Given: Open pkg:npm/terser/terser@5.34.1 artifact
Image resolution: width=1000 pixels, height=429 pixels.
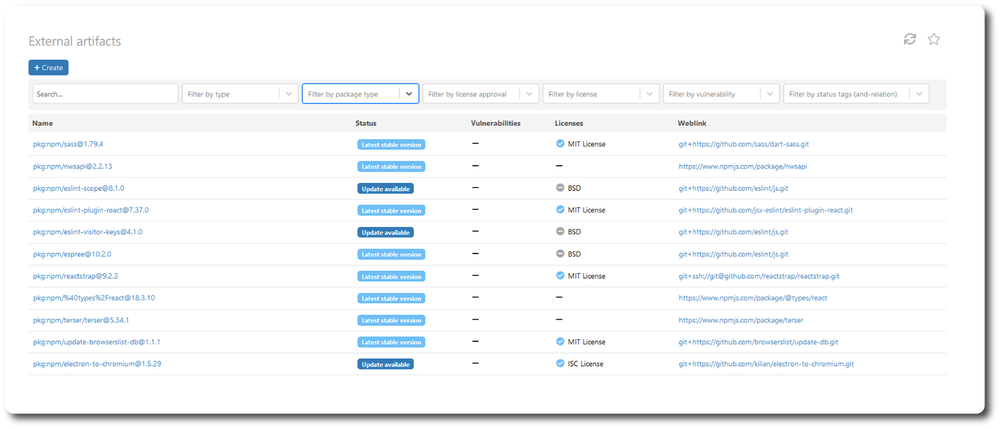Looking at the screenshot, I should click(81, 320).
